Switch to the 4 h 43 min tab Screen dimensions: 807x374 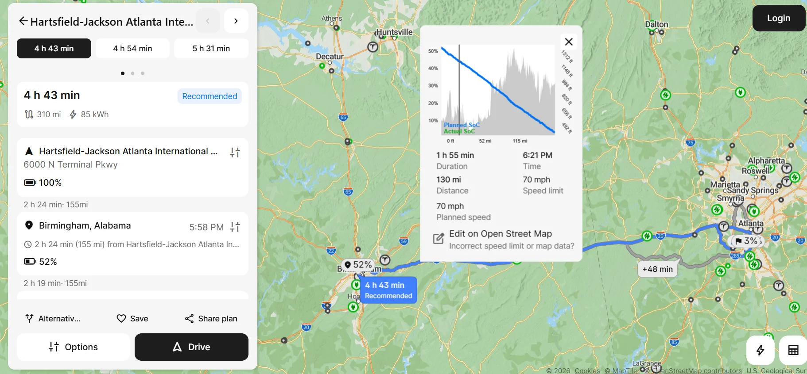coord(54,49)
